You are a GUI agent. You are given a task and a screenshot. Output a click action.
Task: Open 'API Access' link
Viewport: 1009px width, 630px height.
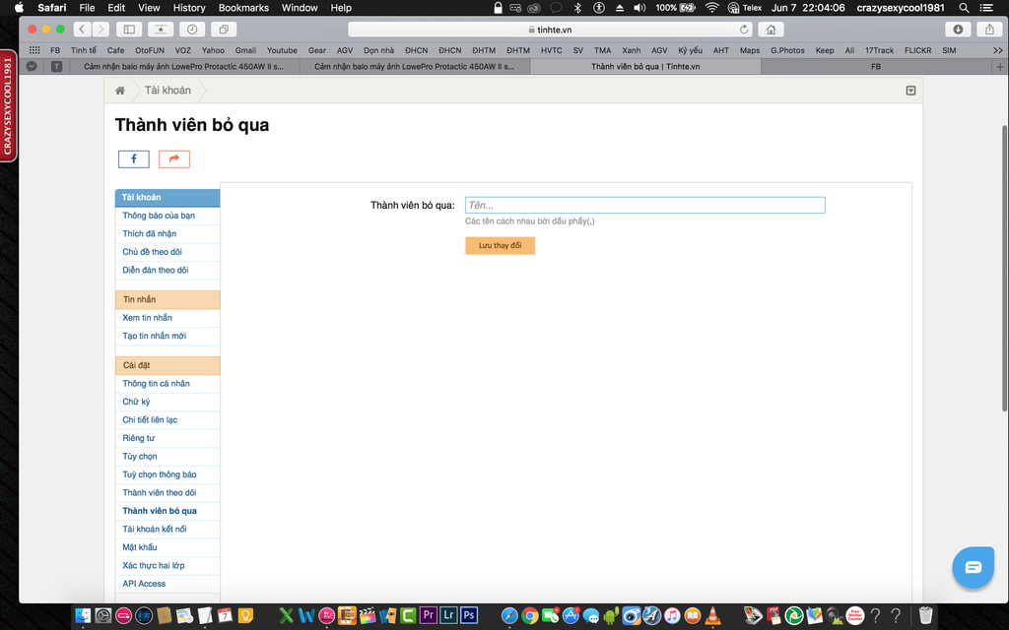[144, 584]
